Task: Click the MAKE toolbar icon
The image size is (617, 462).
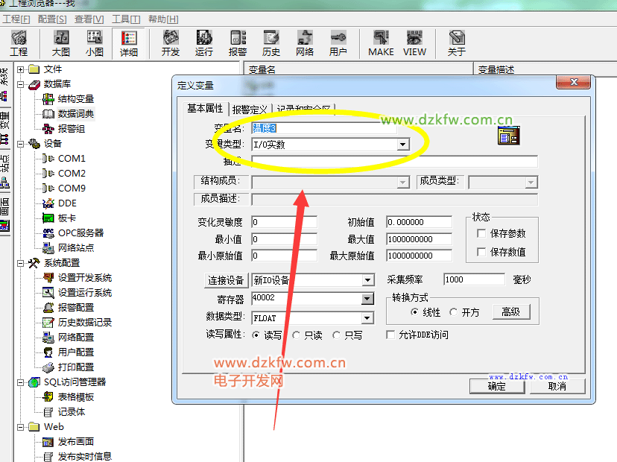Action: click(x=381, y=43)
